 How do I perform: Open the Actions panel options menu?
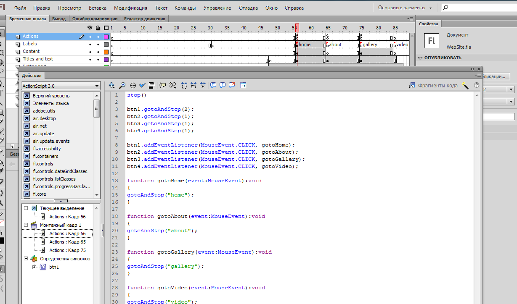click(478, 75)
